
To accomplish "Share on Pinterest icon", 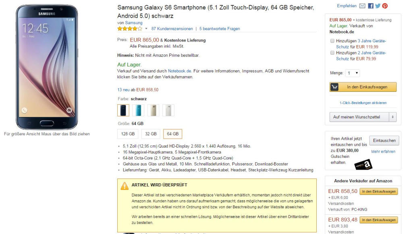I will [385, 6].
